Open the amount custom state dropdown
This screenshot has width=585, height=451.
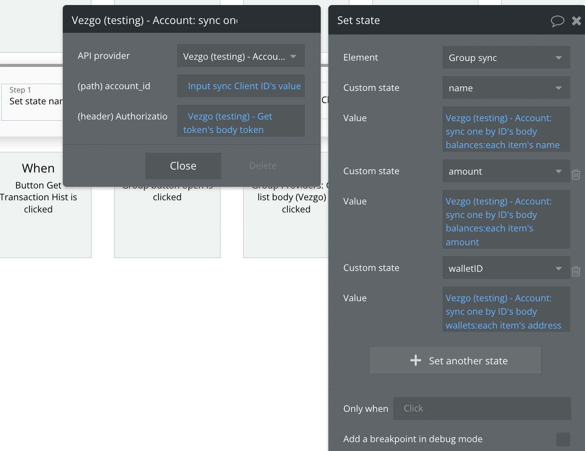tap(506, 171)
